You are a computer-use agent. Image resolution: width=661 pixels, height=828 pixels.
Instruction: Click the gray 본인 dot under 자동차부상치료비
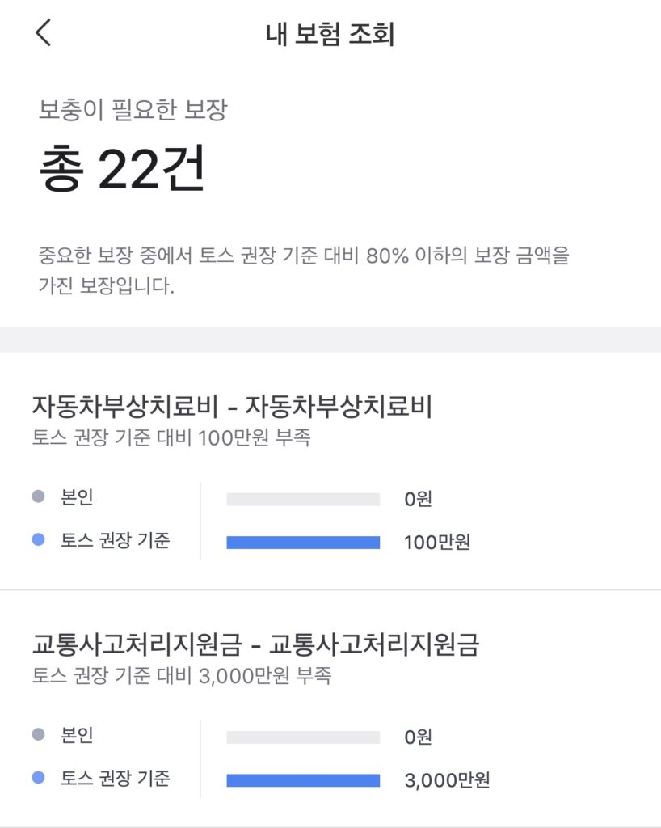pos(38,497)
